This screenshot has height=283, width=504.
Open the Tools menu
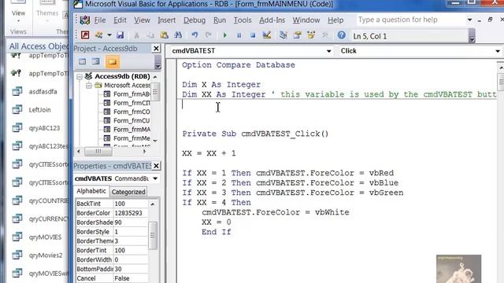pyautogui.click(x=243, y=20)
